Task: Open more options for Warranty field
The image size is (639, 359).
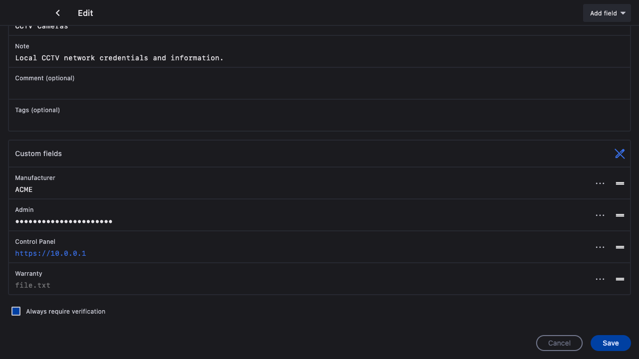Action: click(600, 279)
